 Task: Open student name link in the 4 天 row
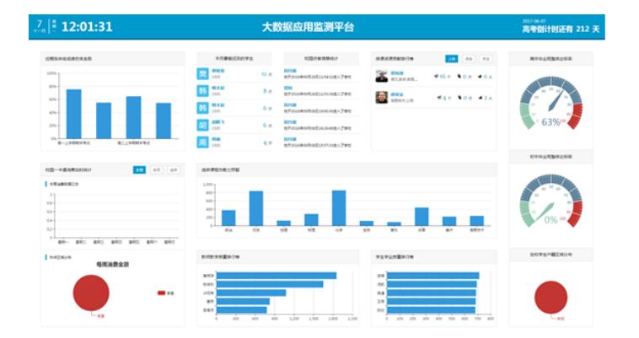216,139
